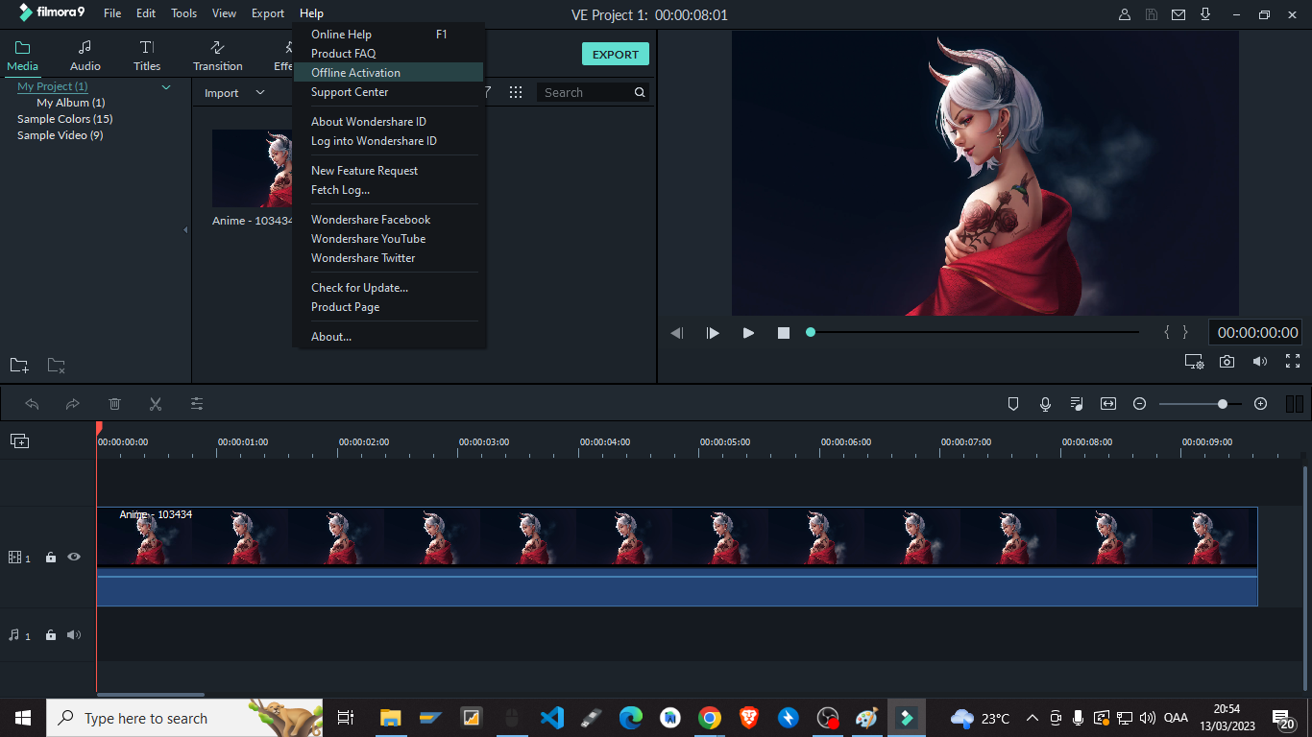The height and width of the screenshot is (737, 1312).
Task: Open the clip edit adjustments sliders icon
Action: point(197,404)
